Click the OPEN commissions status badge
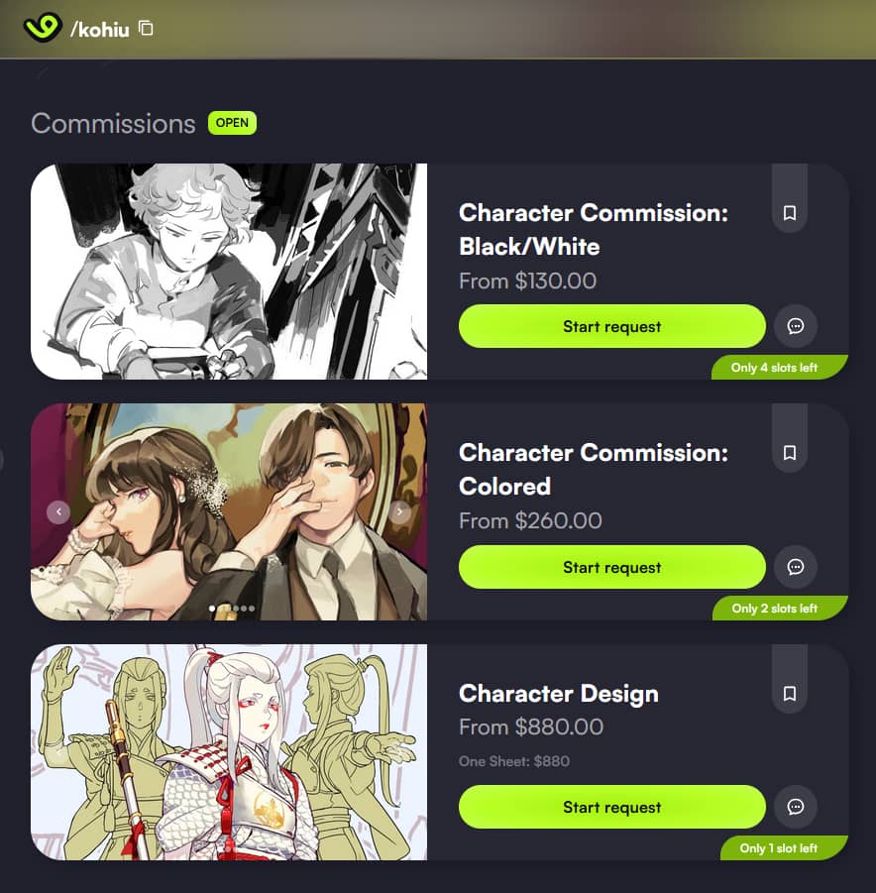 pos(233,123)
